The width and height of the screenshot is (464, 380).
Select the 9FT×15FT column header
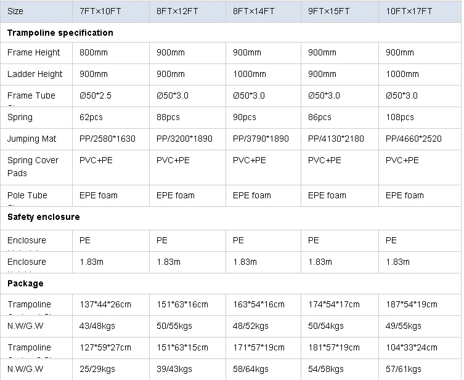330,11
